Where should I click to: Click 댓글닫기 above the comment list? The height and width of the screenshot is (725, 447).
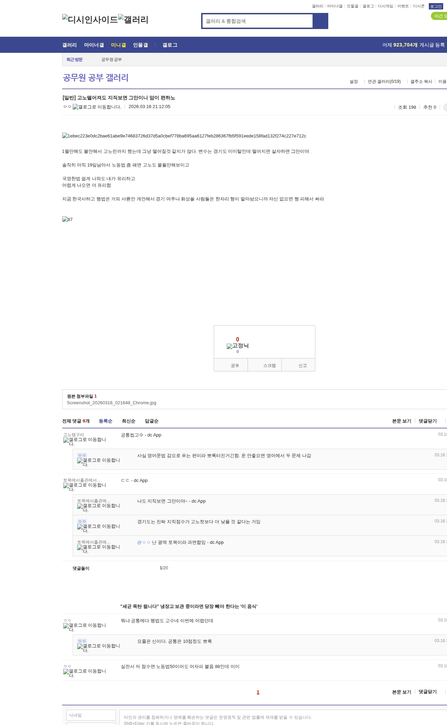[428, 421]
